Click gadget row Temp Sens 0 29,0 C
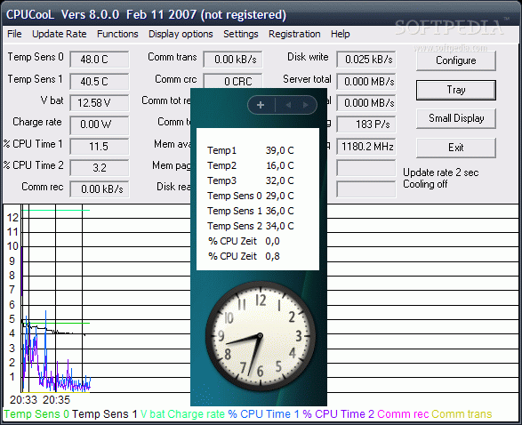Screen dimensions: 522x425 pyautogui.click(x=251, y=196)
